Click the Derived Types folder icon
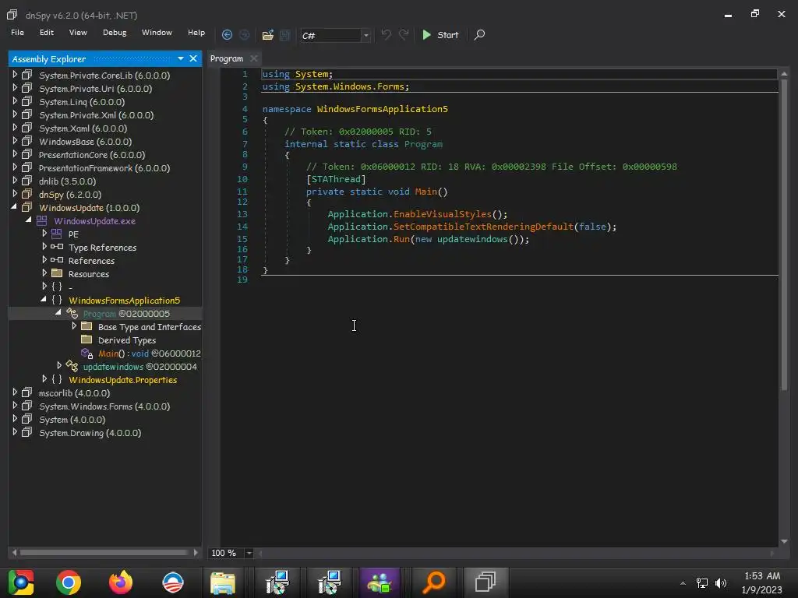 pos(87,339)
